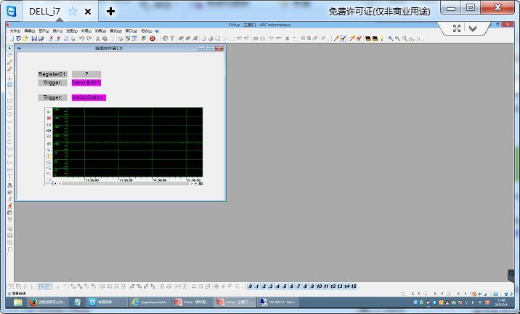This screenshot has width=520, height=314.
Task: Open the first menu in PcVue menu bar
Action: pyautogui.click(x=15, y=31)
